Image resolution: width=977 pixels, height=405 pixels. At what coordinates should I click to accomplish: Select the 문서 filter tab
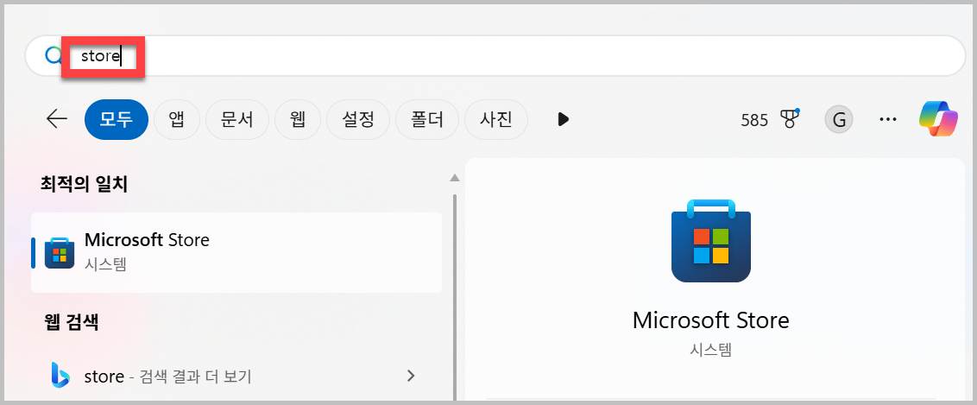click(236, 119)
